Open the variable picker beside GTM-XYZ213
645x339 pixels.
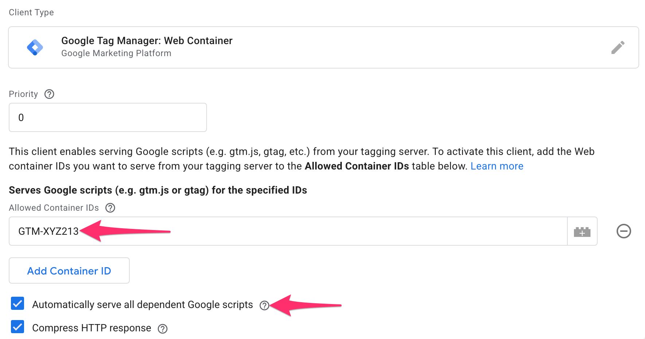click(x=582, y=231)
